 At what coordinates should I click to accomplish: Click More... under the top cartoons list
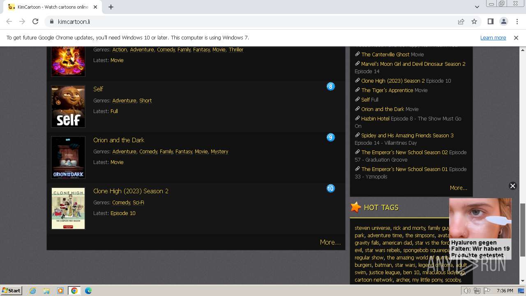tap(330, 242)
